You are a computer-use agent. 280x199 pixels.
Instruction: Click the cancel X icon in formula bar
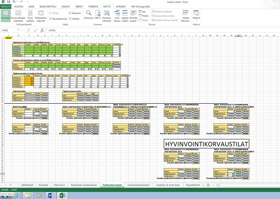(29, 30)
